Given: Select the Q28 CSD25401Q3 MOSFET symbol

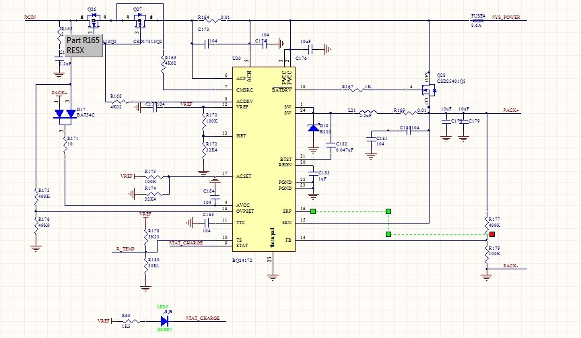Looking at the screenshot, I should tap(429, 90).
